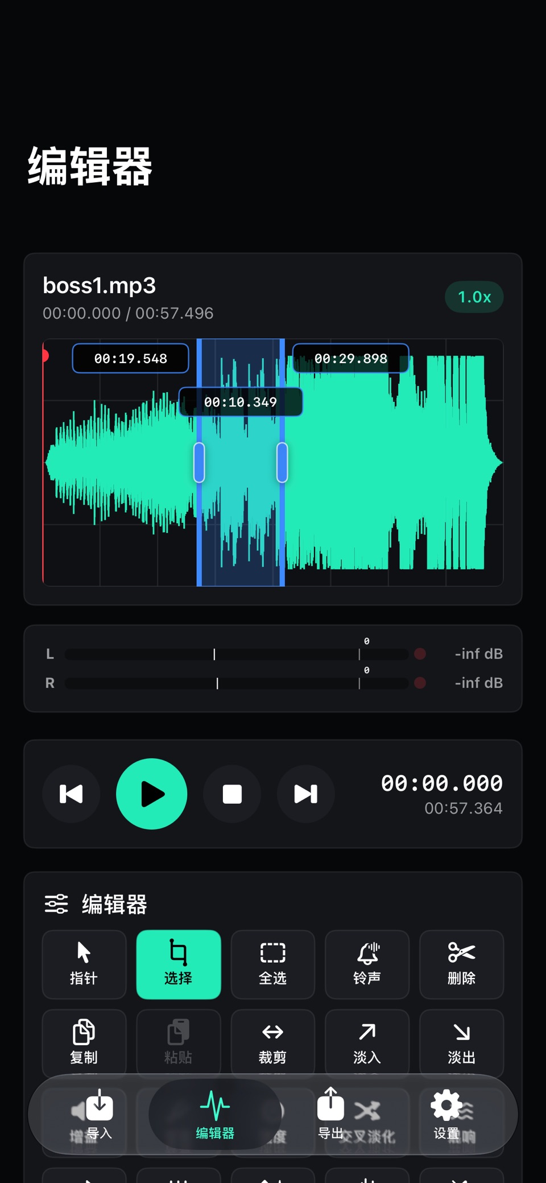Tap the R channel level meter
The image size is (546, 1183).
pos(237,683)
